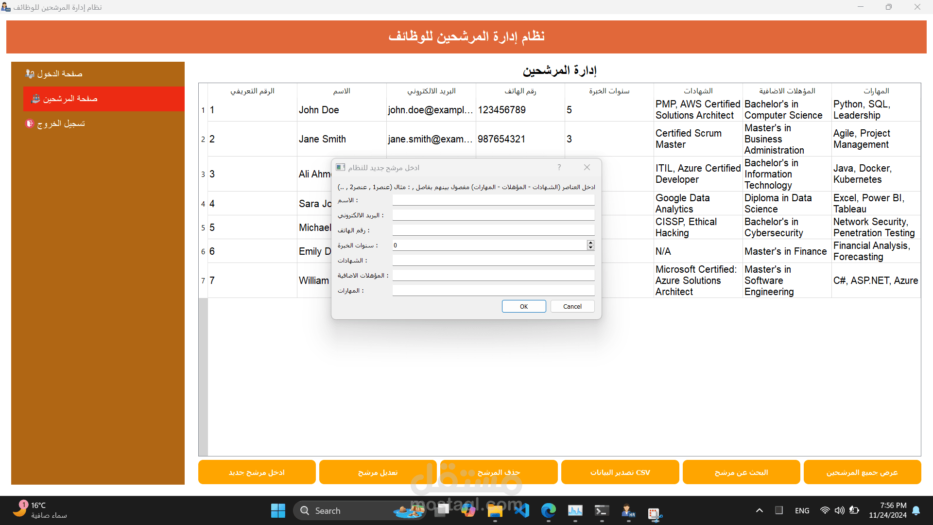Screen dimensions: 933x525
Task: Open Terminal from taskbar
Action: point(602,510)
